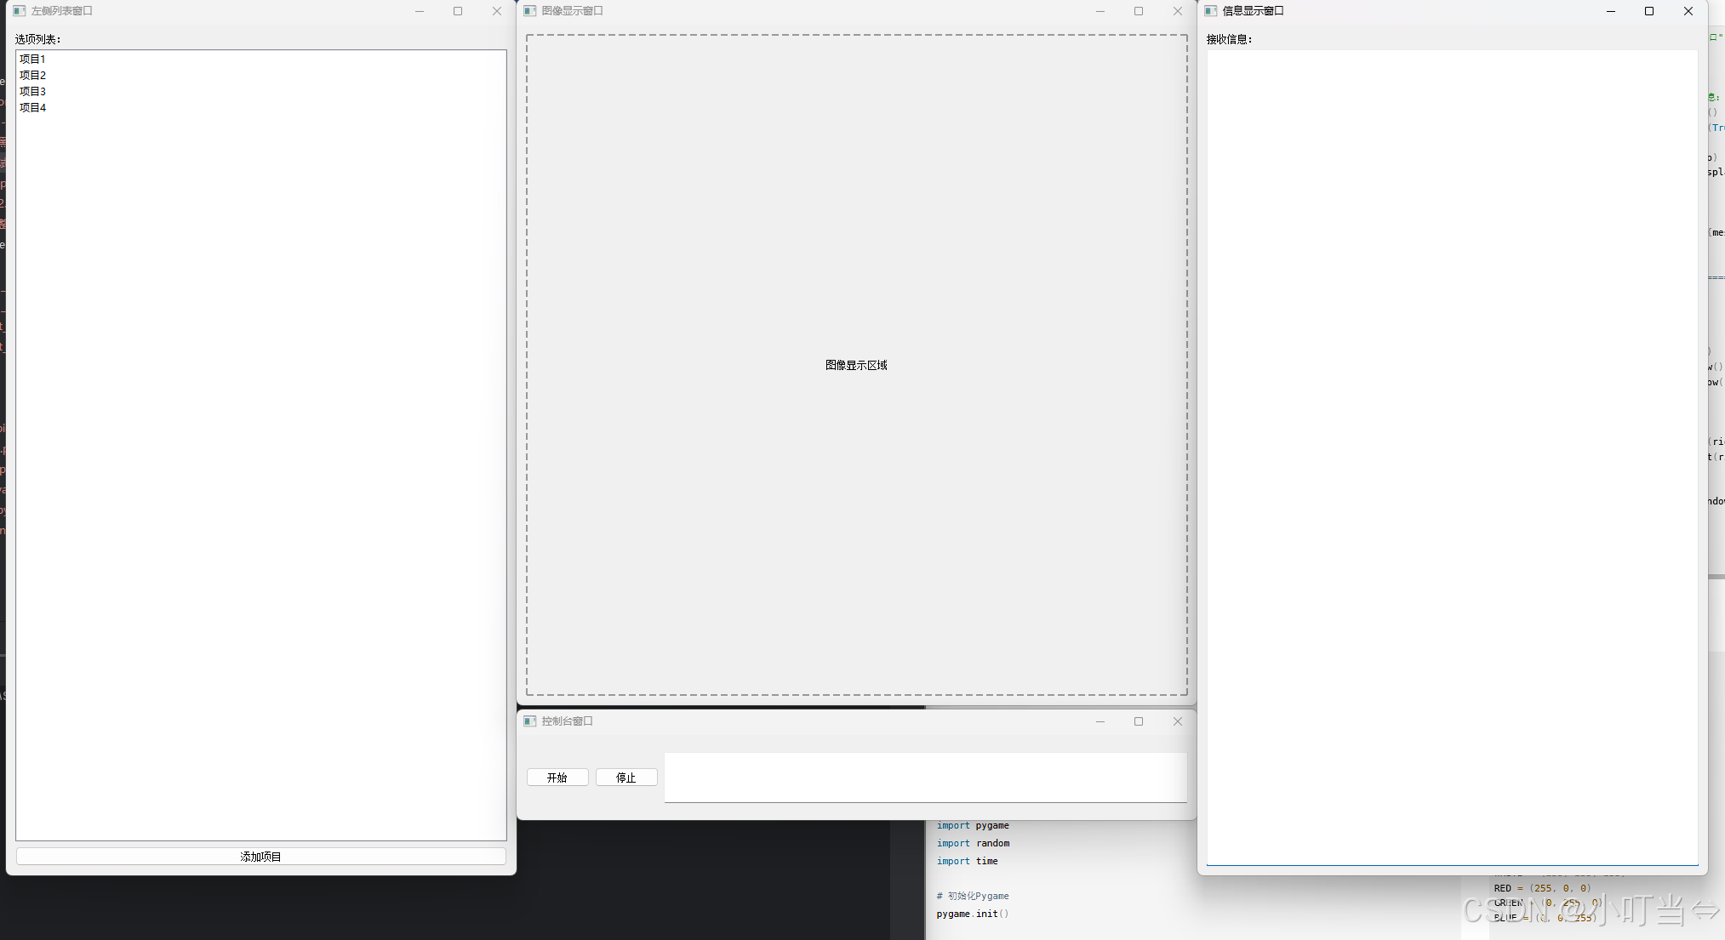This screenshot has width=1725, height=940.
Task: Select 项目3 in the options list
Action: (32, 91)
